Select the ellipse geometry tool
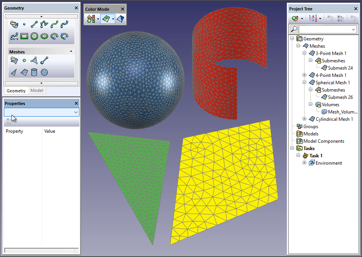Image resolution: width=362 pixels, height=257 pixels. pos(44,36)
